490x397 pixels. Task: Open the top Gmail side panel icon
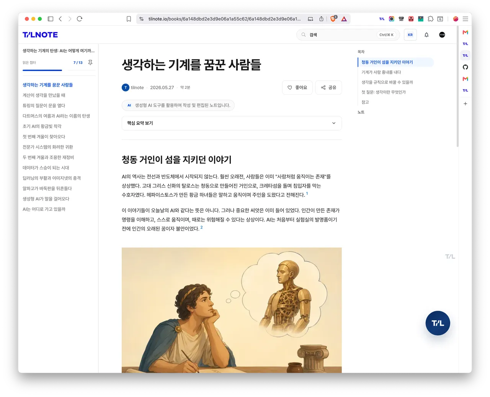(x=465, y=32)
